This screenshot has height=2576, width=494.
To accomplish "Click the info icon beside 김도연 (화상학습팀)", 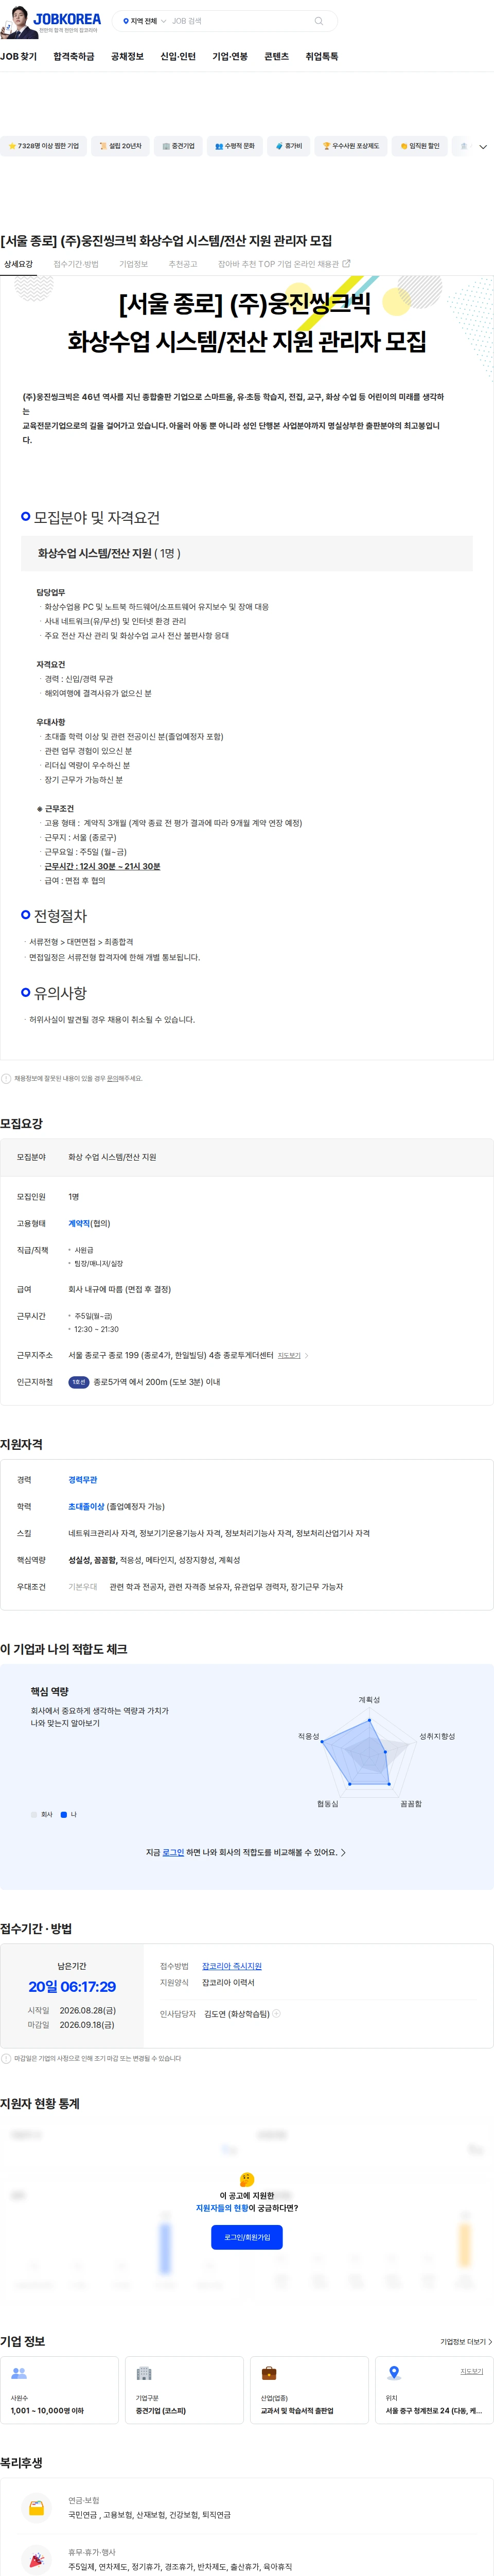I will click(277, 2014).
